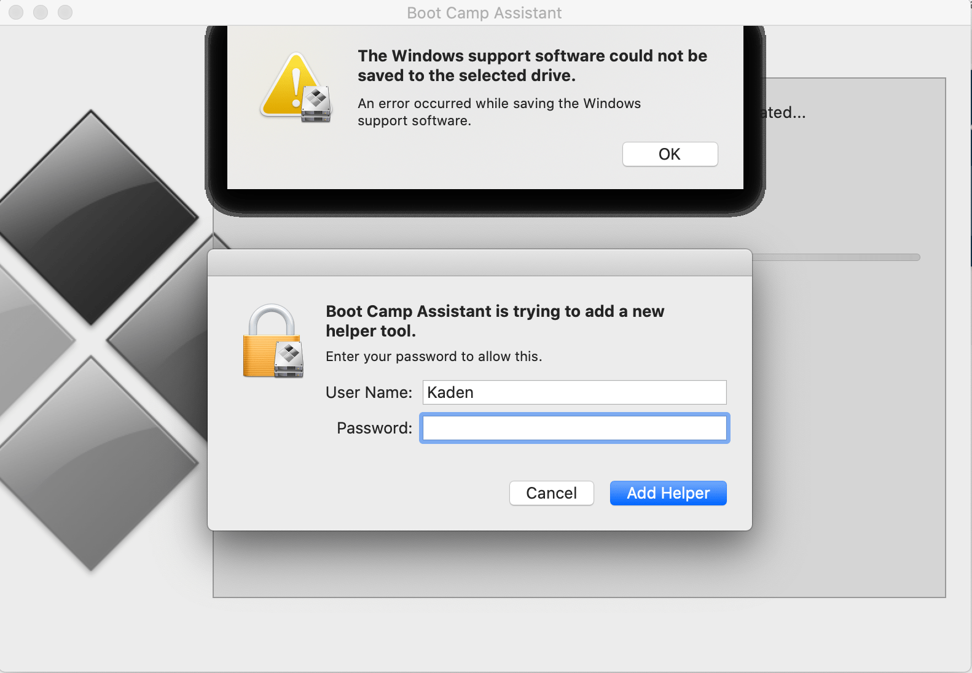This screenshot has width=972, height=673.
Task: Click OK on the error alert
Action: coord(670,154)
